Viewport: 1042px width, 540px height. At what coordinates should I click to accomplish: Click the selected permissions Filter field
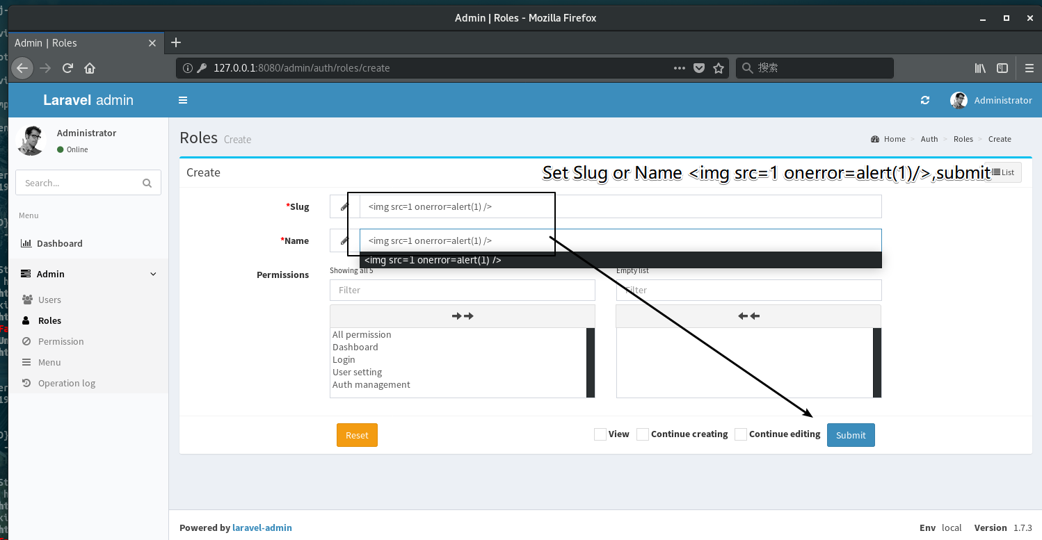tap(748, 290)
